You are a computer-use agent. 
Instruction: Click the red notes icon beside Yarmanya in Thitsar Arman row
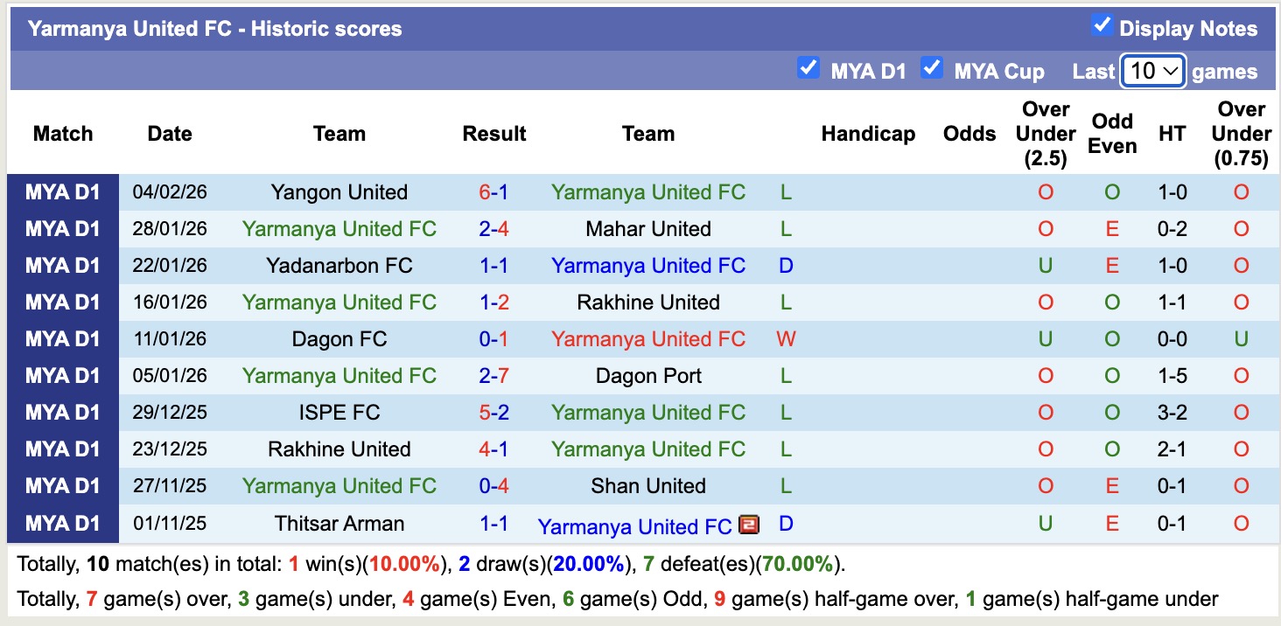click(750, 525)
